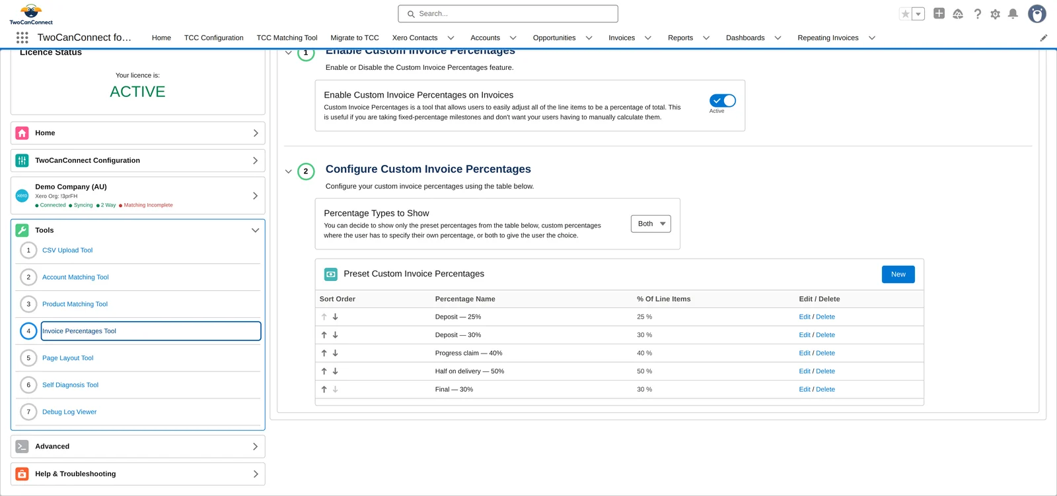
Task: Click the TwoCanConnect logo
Action: [31, 15]
